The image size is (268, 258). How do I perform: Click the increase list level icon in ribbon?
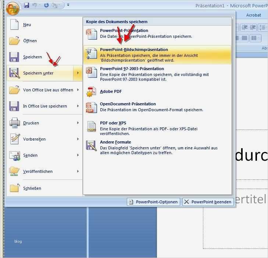pos(253,28)
